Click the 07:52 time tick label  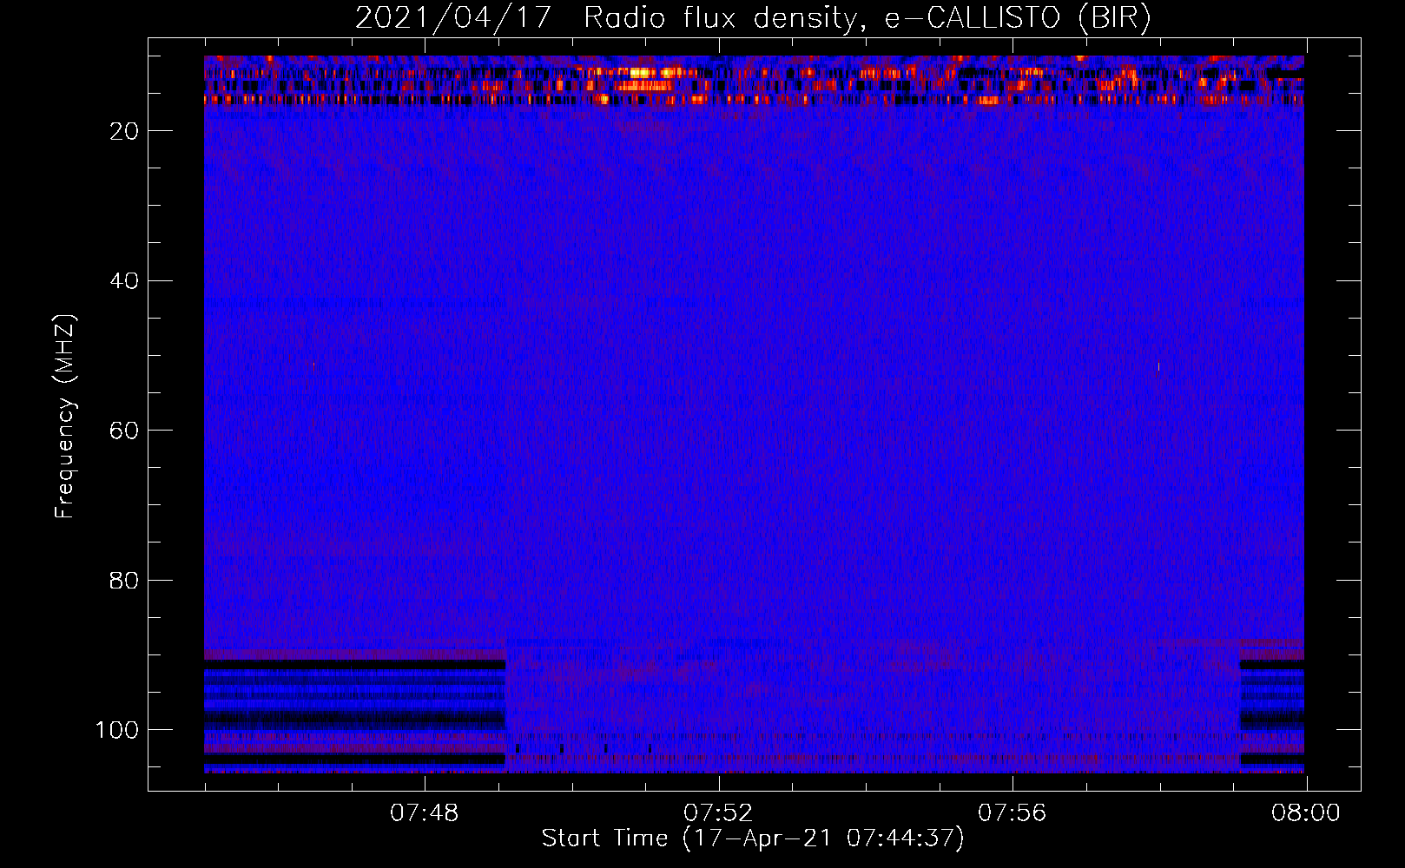[718, 813]
